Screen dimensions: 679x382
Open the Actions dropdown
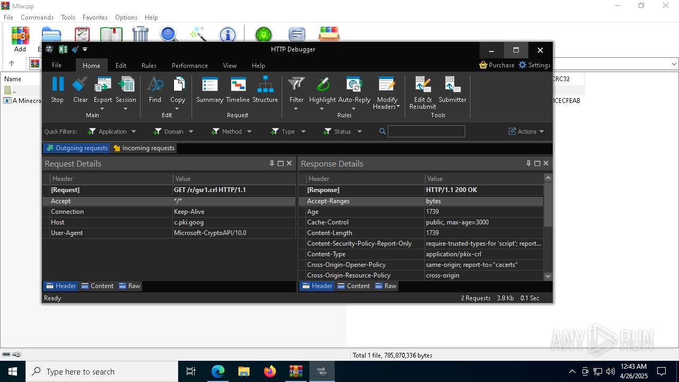[x=526, y=132]
